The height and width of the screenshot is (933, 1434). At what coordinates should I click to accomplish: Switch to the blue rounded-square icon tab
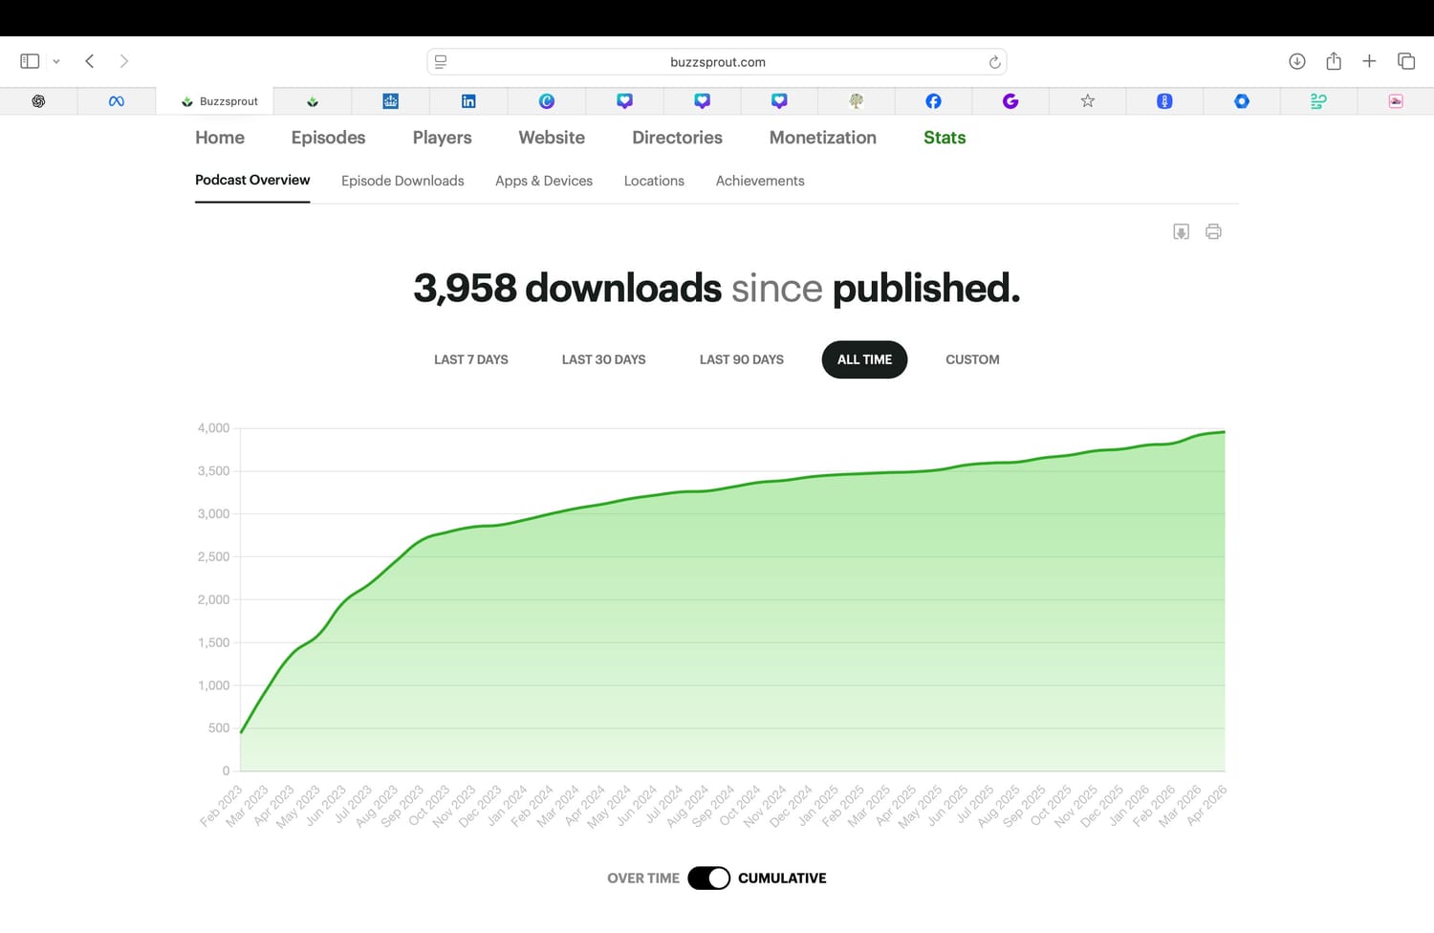coord(1164,101)
